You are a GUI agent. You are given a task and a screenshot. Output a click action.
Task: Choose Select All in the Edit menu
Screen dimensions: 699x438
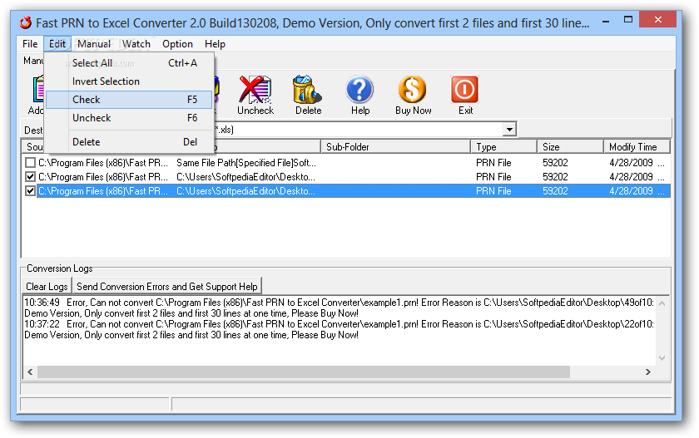129,63
